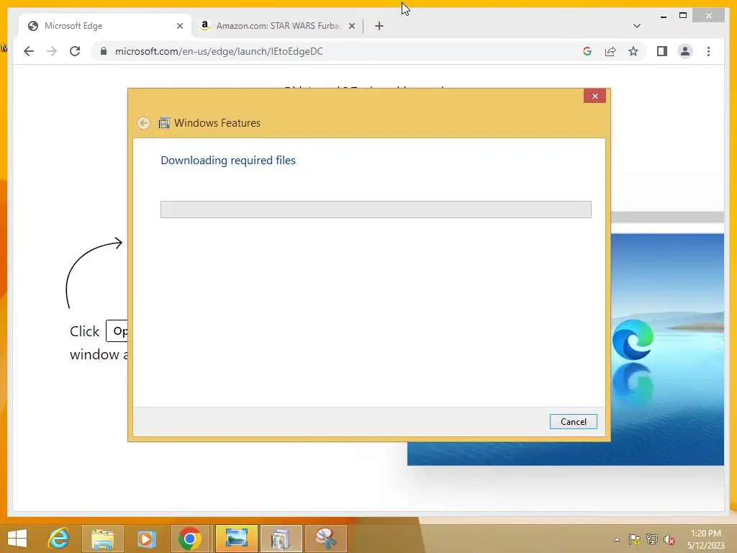This screenshot has width=737, height=553.
Task: Open the Action Center flag icon
Action: click(x=634, y=539)
